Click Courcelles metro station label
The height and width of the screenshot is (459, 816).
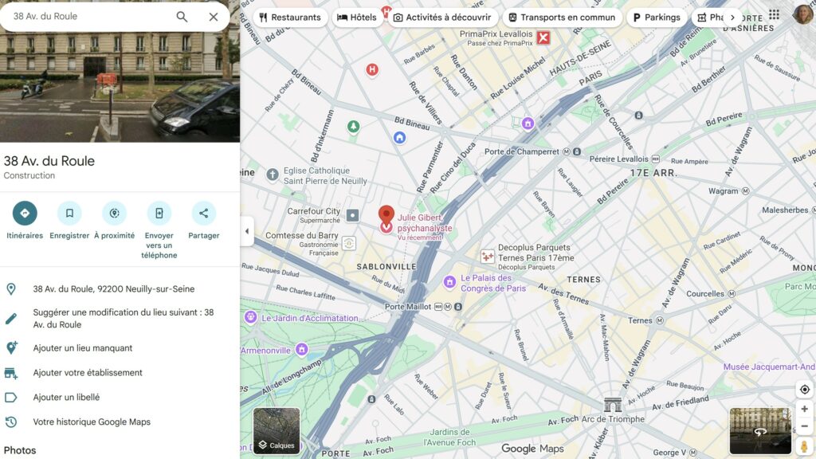pyautogui.click(x=705, y=293)
